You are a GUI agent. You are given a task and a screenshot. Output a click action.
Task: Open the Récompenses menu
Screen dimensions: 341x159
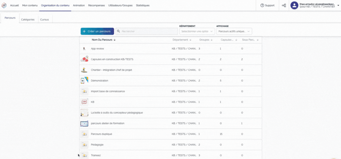click(96, 6)
